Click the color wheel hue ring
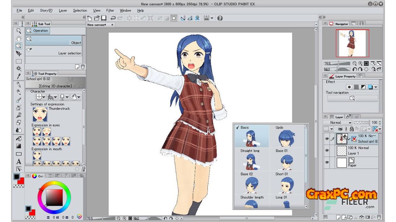Image resolution: width=396 pixels, height=222 pixels. [x=54, y=183]
